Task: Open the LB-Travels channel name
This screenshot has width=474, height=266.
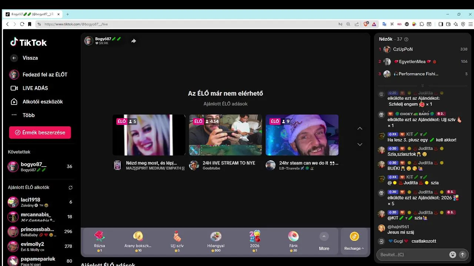Action: click(x=297, y=168)
